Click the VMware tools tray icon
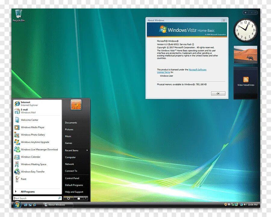Screen dimensions: 271x217 [x=229, y=205]
